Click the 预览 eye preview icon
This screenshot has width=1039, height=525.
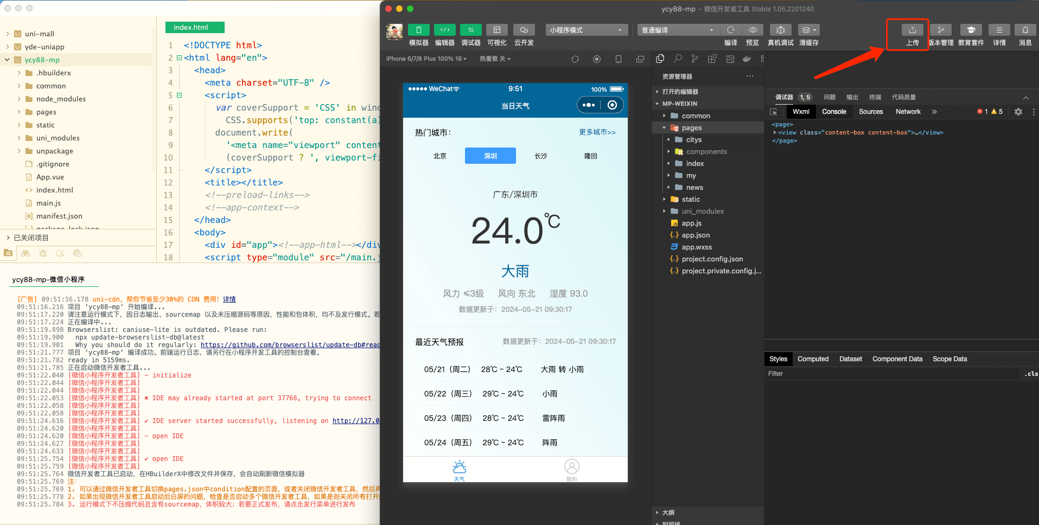(x=753, y=30)
